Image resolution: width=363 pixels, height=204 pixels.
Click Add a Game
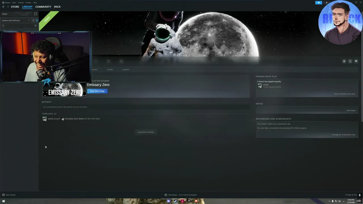[9, 195]
